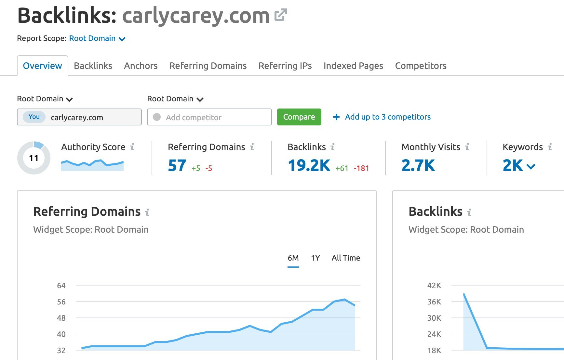564x360 pixels.
Task: Click Widget Scope: Root Domain in Backlinks widget
Action: pyautogui.click(x=466, y=230)
